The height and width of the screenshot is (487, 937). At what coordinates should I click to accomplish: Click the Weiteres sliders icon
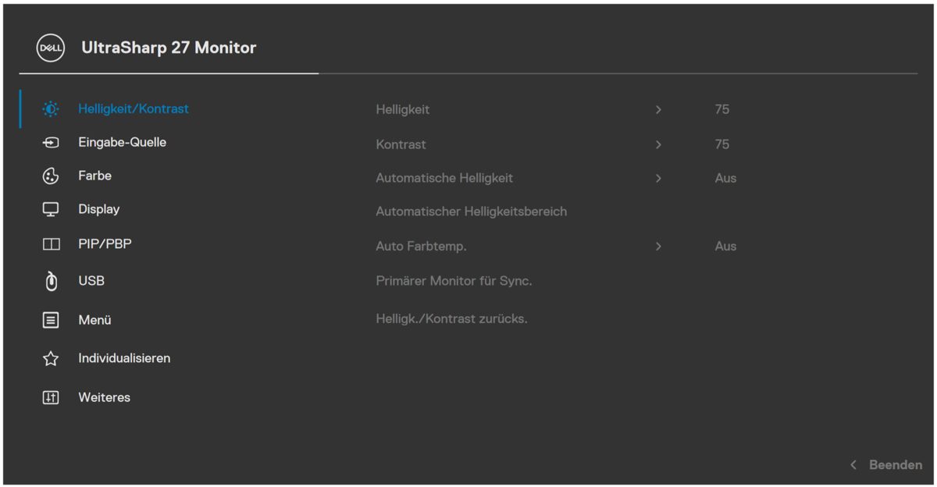click(x=51, y=398)
